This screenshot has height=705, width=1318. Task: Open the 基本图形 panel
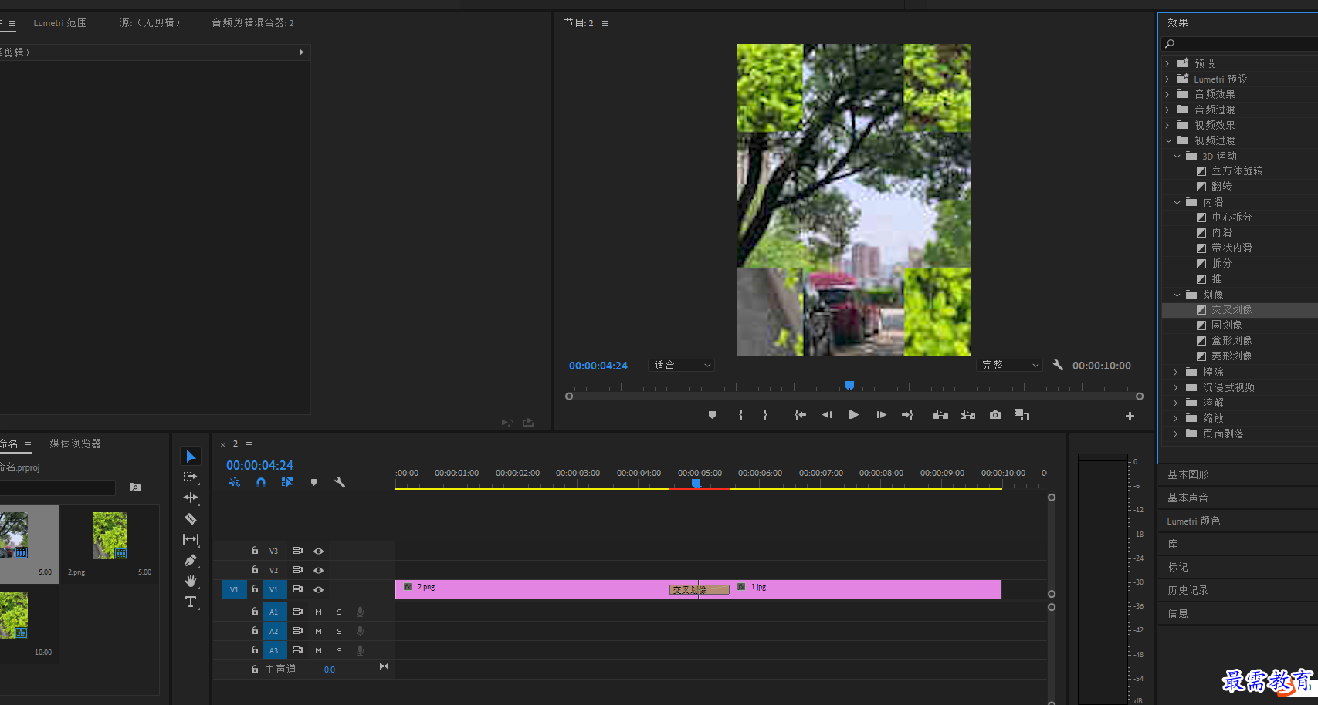pyautogui.click(x=1188, y=474)
